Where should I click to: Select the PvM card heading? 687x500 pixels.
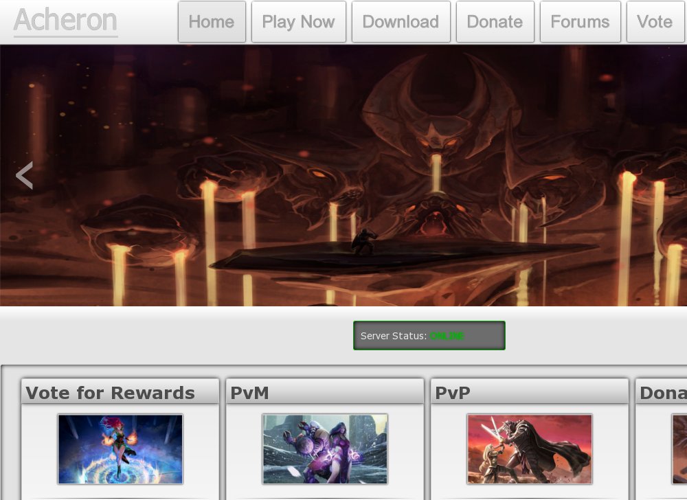pyautogui.click(x=249, y=393)
